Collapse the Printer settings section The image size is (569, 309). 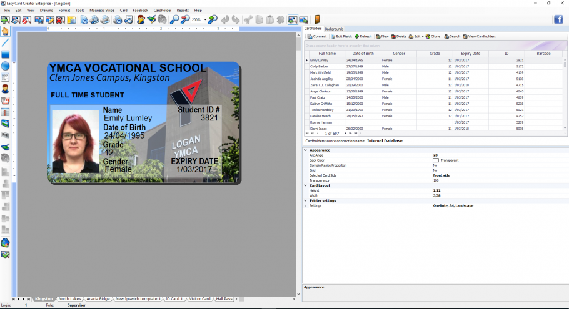coord(306,200)
